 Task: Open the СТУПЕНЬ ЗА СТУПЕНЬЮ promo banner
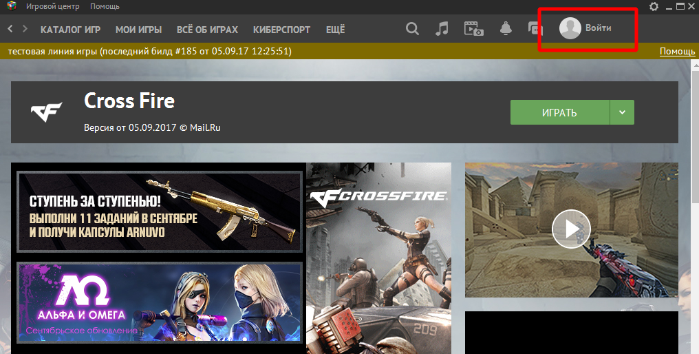[x=160, y=212]
